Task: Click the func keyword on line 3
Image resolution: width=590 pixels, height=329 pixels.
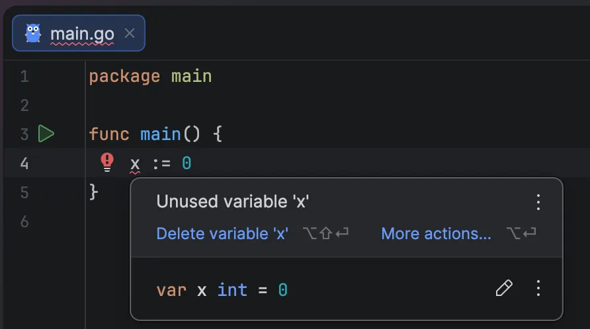Action: pos(109,134)
